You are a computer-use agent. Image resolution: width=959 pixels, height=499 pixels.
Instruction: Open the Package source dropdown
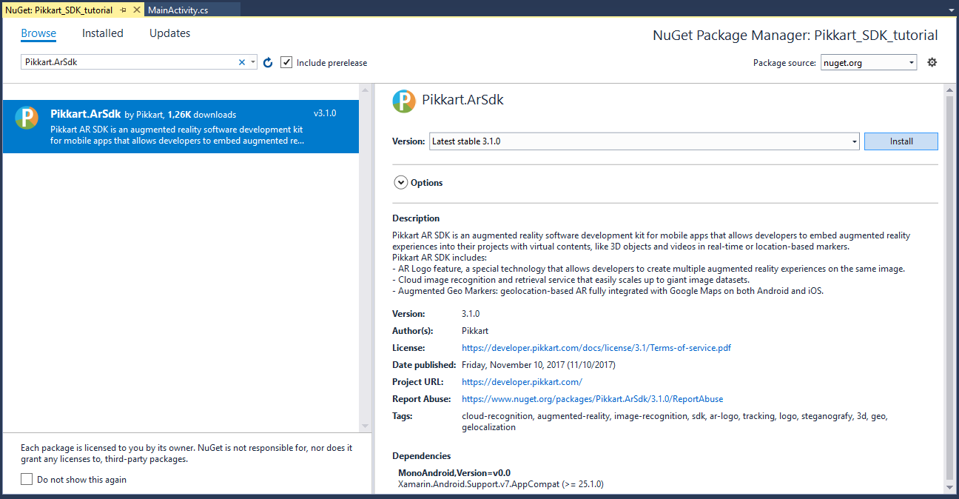pos(869,62)
